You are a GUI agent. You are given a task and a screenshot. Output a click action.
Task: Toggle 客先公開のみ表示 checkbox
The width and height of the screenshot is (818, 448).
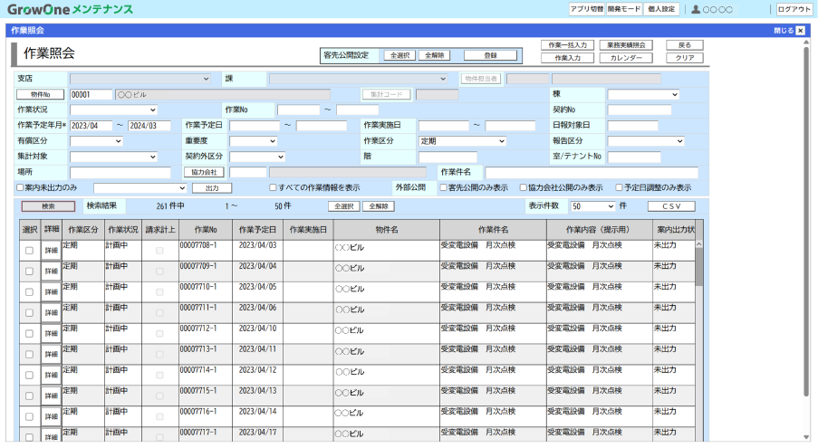(443, 187)
